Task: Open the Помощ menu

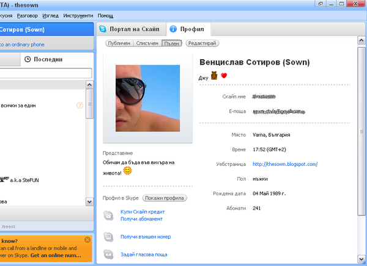Action: [106, 16]
